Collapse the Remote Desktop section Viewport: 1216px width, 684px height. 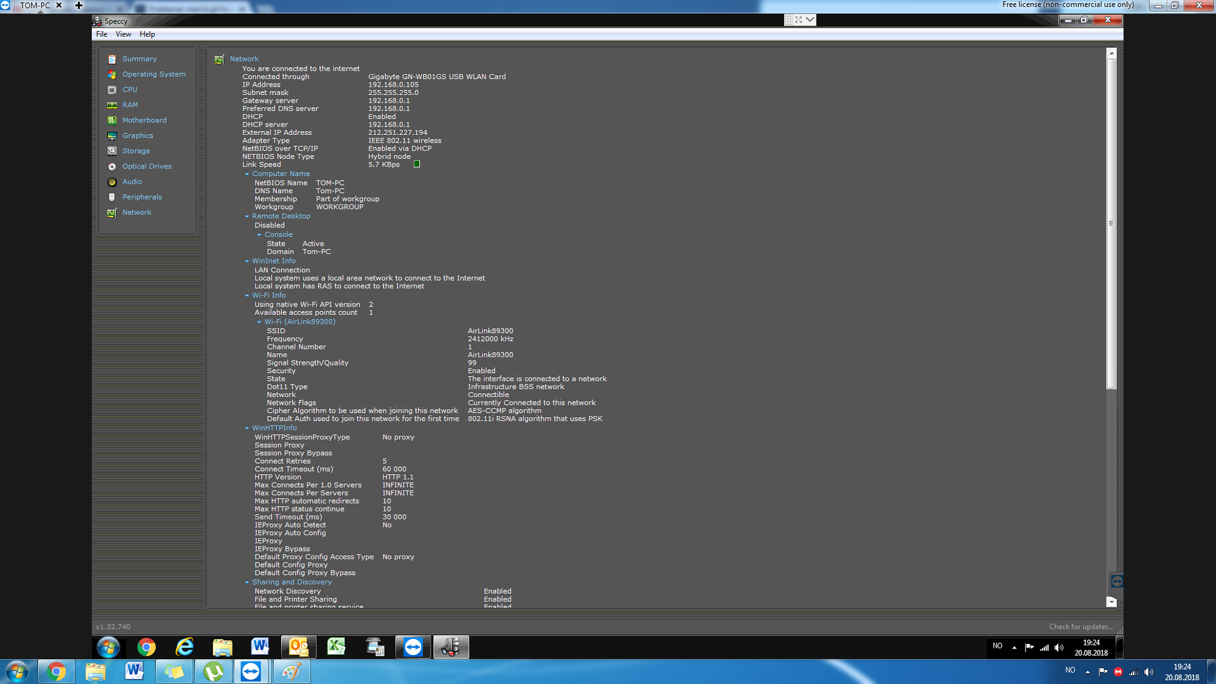pos(247,217)
